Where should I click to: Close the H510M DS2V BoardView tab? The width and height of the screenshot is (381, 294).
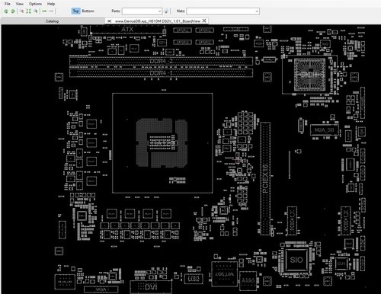(x=204, y=21)
